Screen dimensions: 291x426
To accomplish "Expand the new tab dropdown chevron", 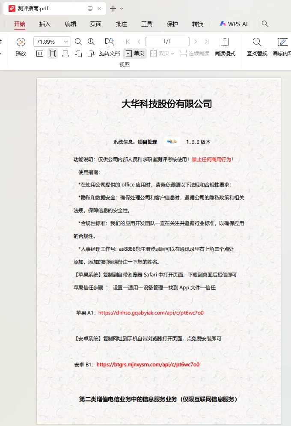I will 122,9.
